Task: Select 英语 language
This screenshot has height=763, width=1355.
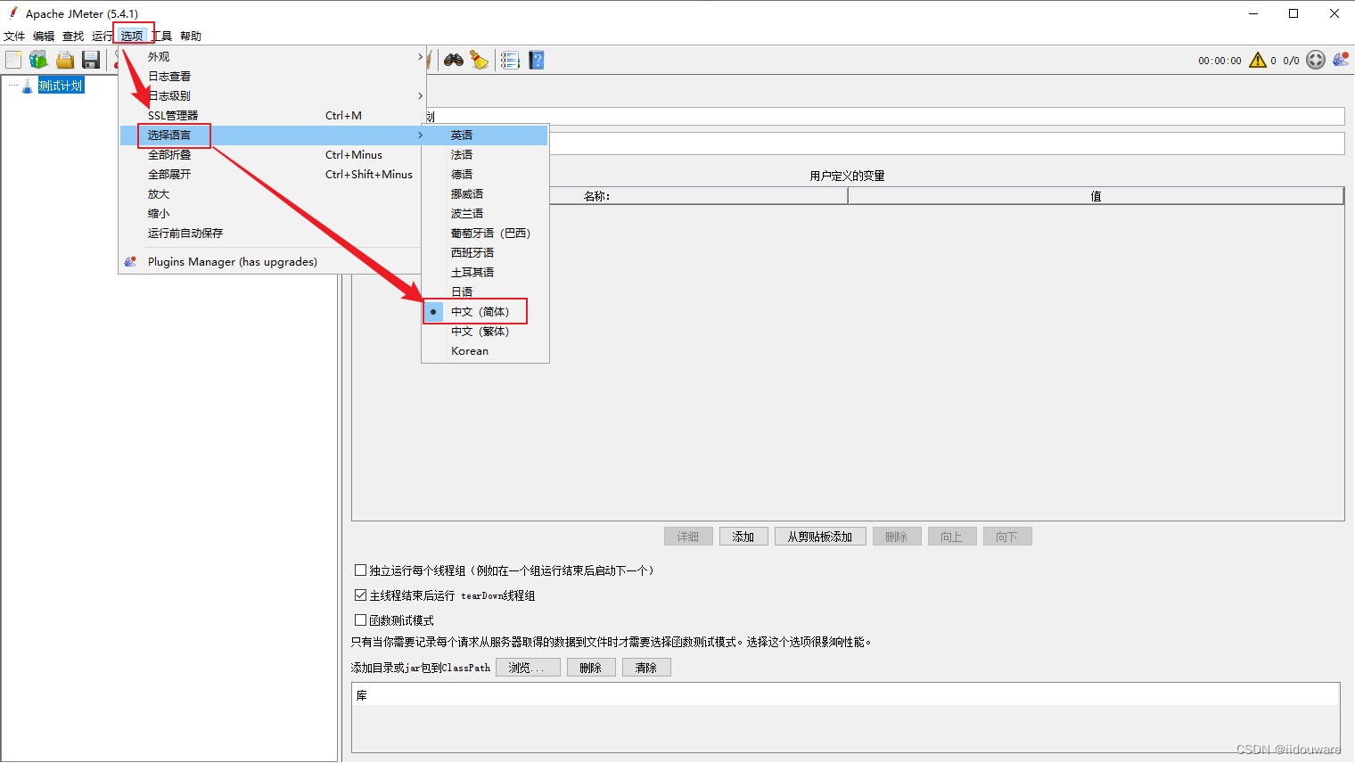Action: pyautogui.click(x=486, y=135)
